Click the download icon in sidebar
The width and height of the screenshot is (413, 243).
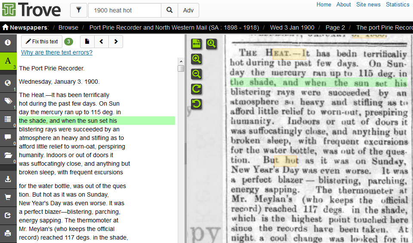coord(8,179)
